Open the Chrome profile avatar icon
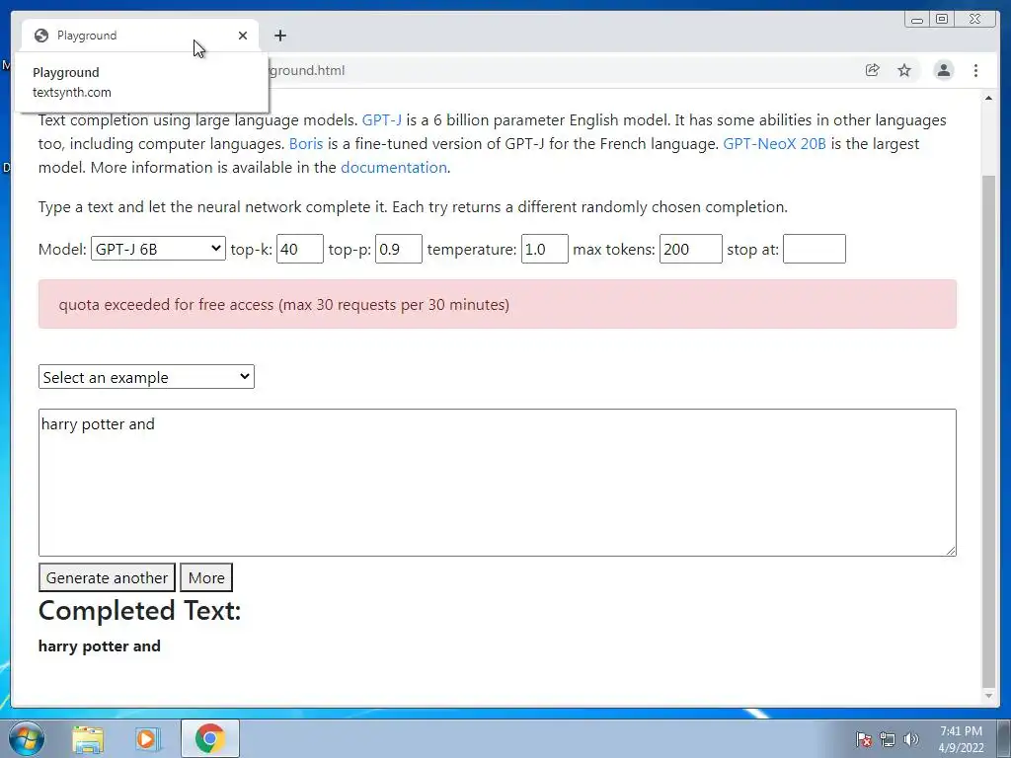 pos(943,70)
